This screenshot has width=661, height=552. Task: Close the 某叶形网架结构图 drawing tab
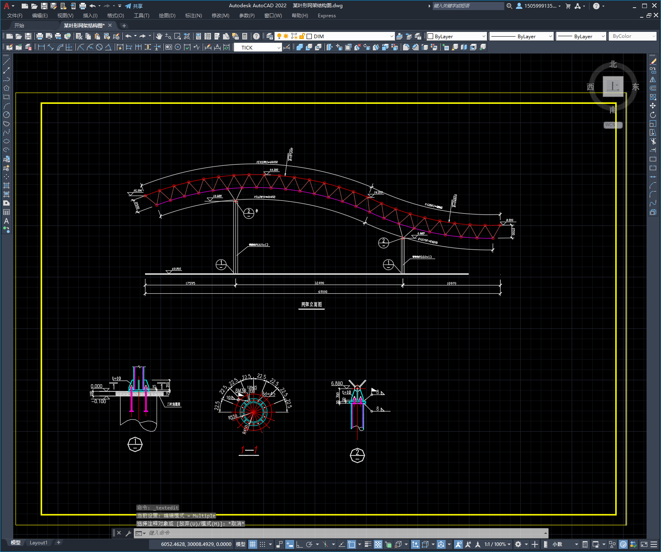[x=110, y=25]
